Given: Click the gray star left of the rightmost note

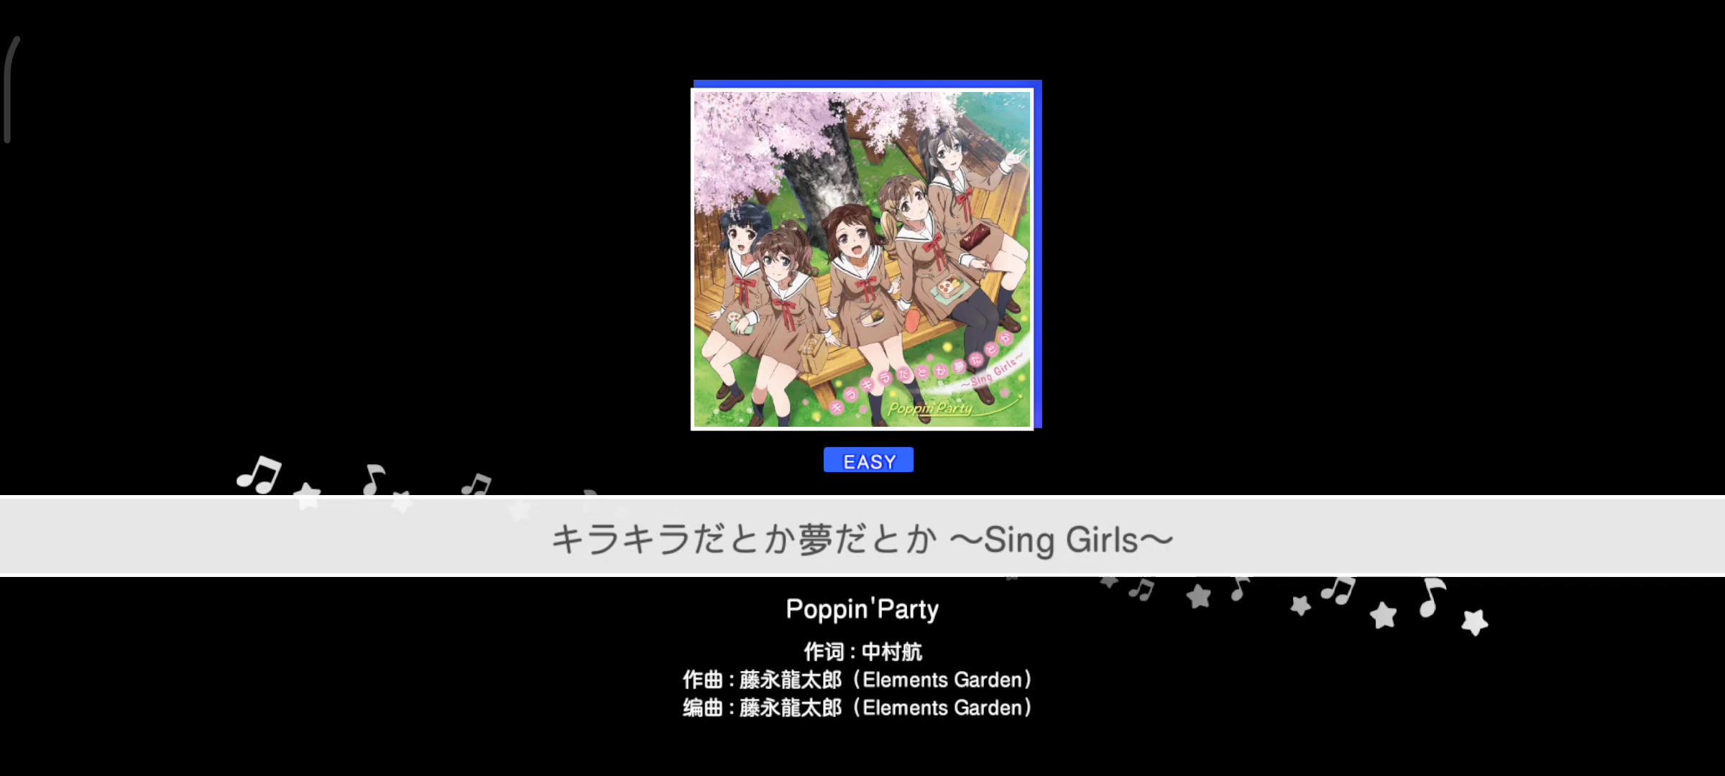Looking at the screenshot, I should pyautogui.click(x=1383, y=615).
